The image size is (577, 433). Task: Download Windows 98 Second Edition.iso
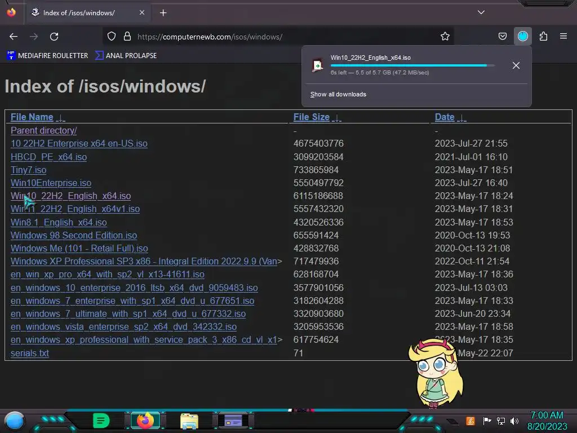[74, 235]
